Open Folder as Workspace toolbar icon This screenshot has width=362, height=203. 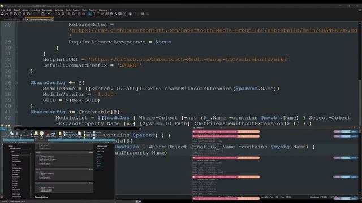click(120, 14)
